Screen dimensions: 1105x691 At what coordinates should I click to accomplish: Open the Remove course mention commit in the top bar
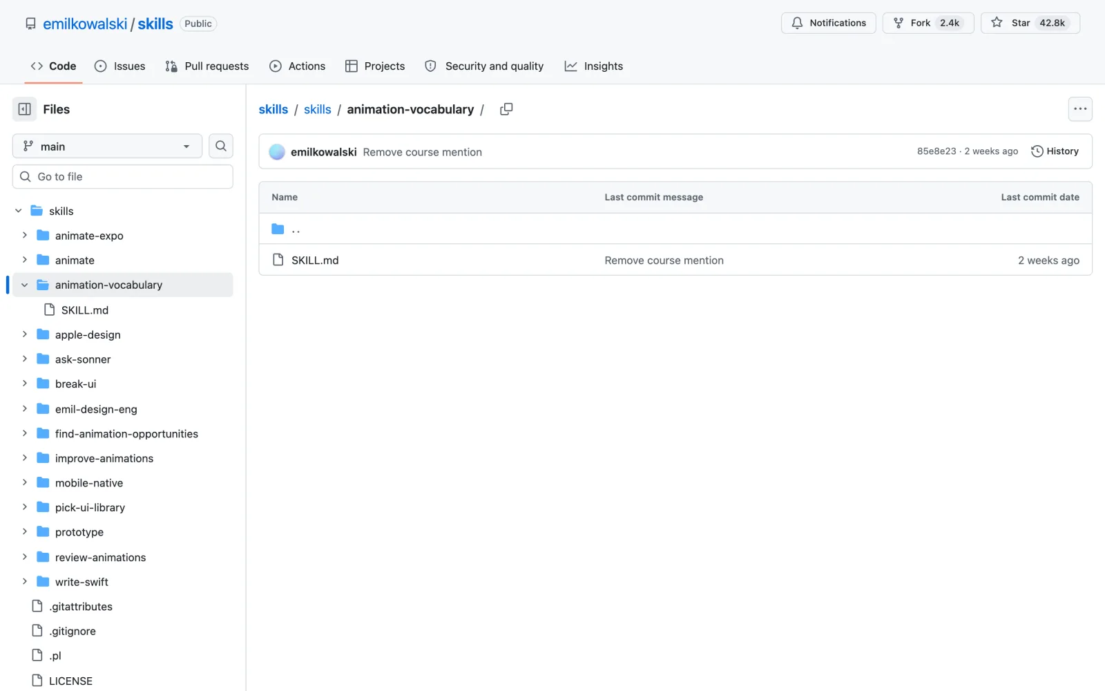point(423,152)
